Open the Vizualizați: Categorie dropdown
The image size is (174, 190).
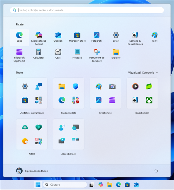coord(143,73)
